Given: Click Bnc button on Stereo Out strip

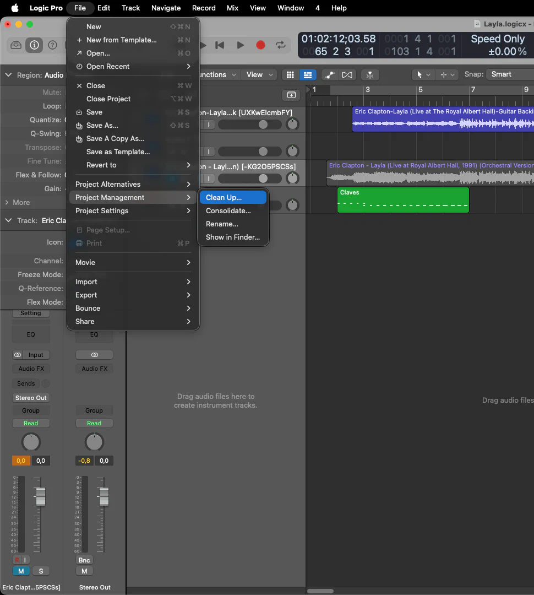Looking at the screenshot, I should pos(84,560).
